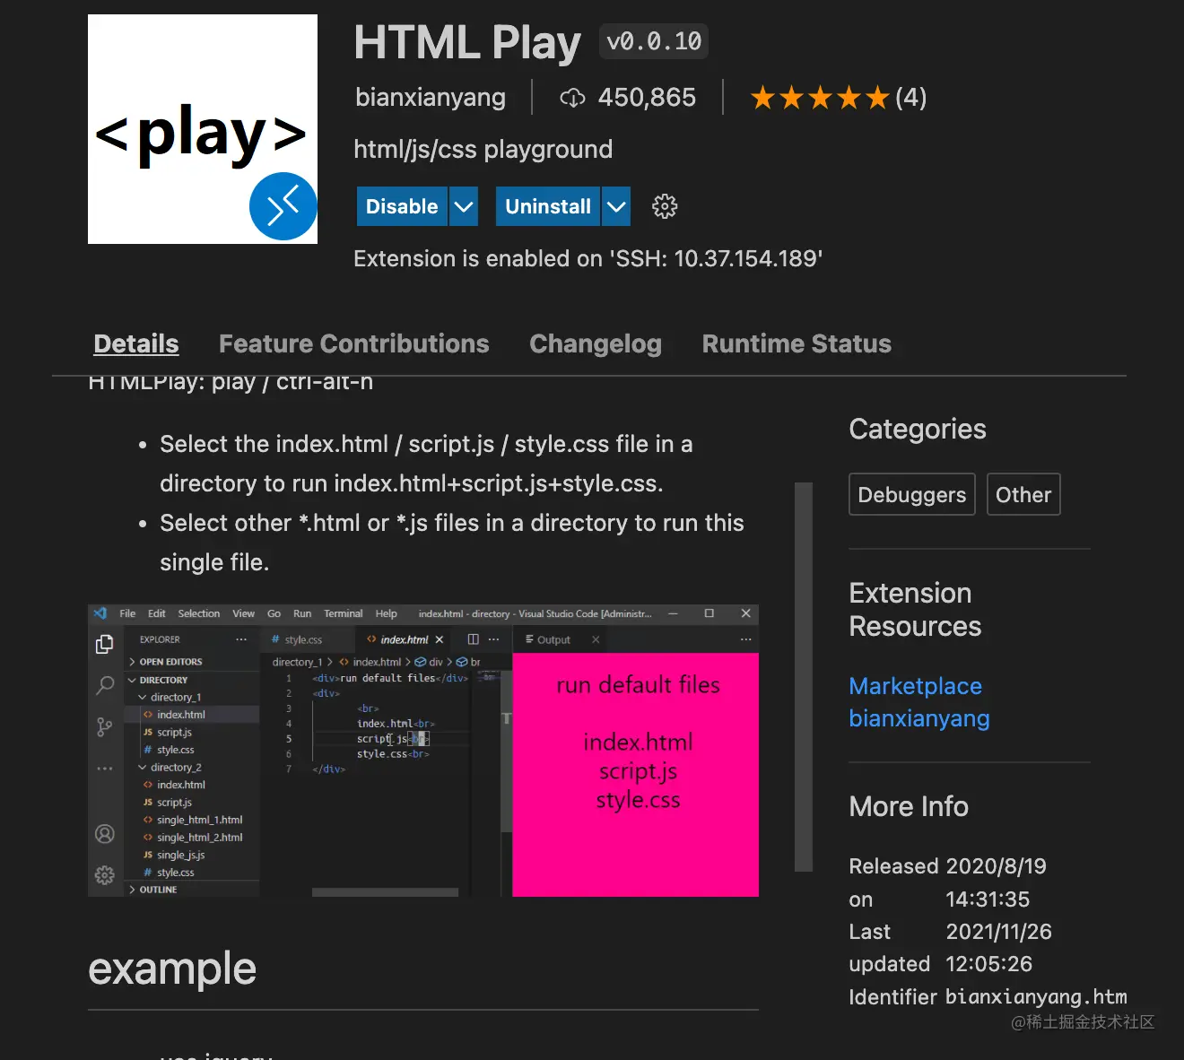Image resolution: width=1184 pixels, height=1060 pixels.
Task: Open the Changelog tab
Action: (x=596, y=343)
